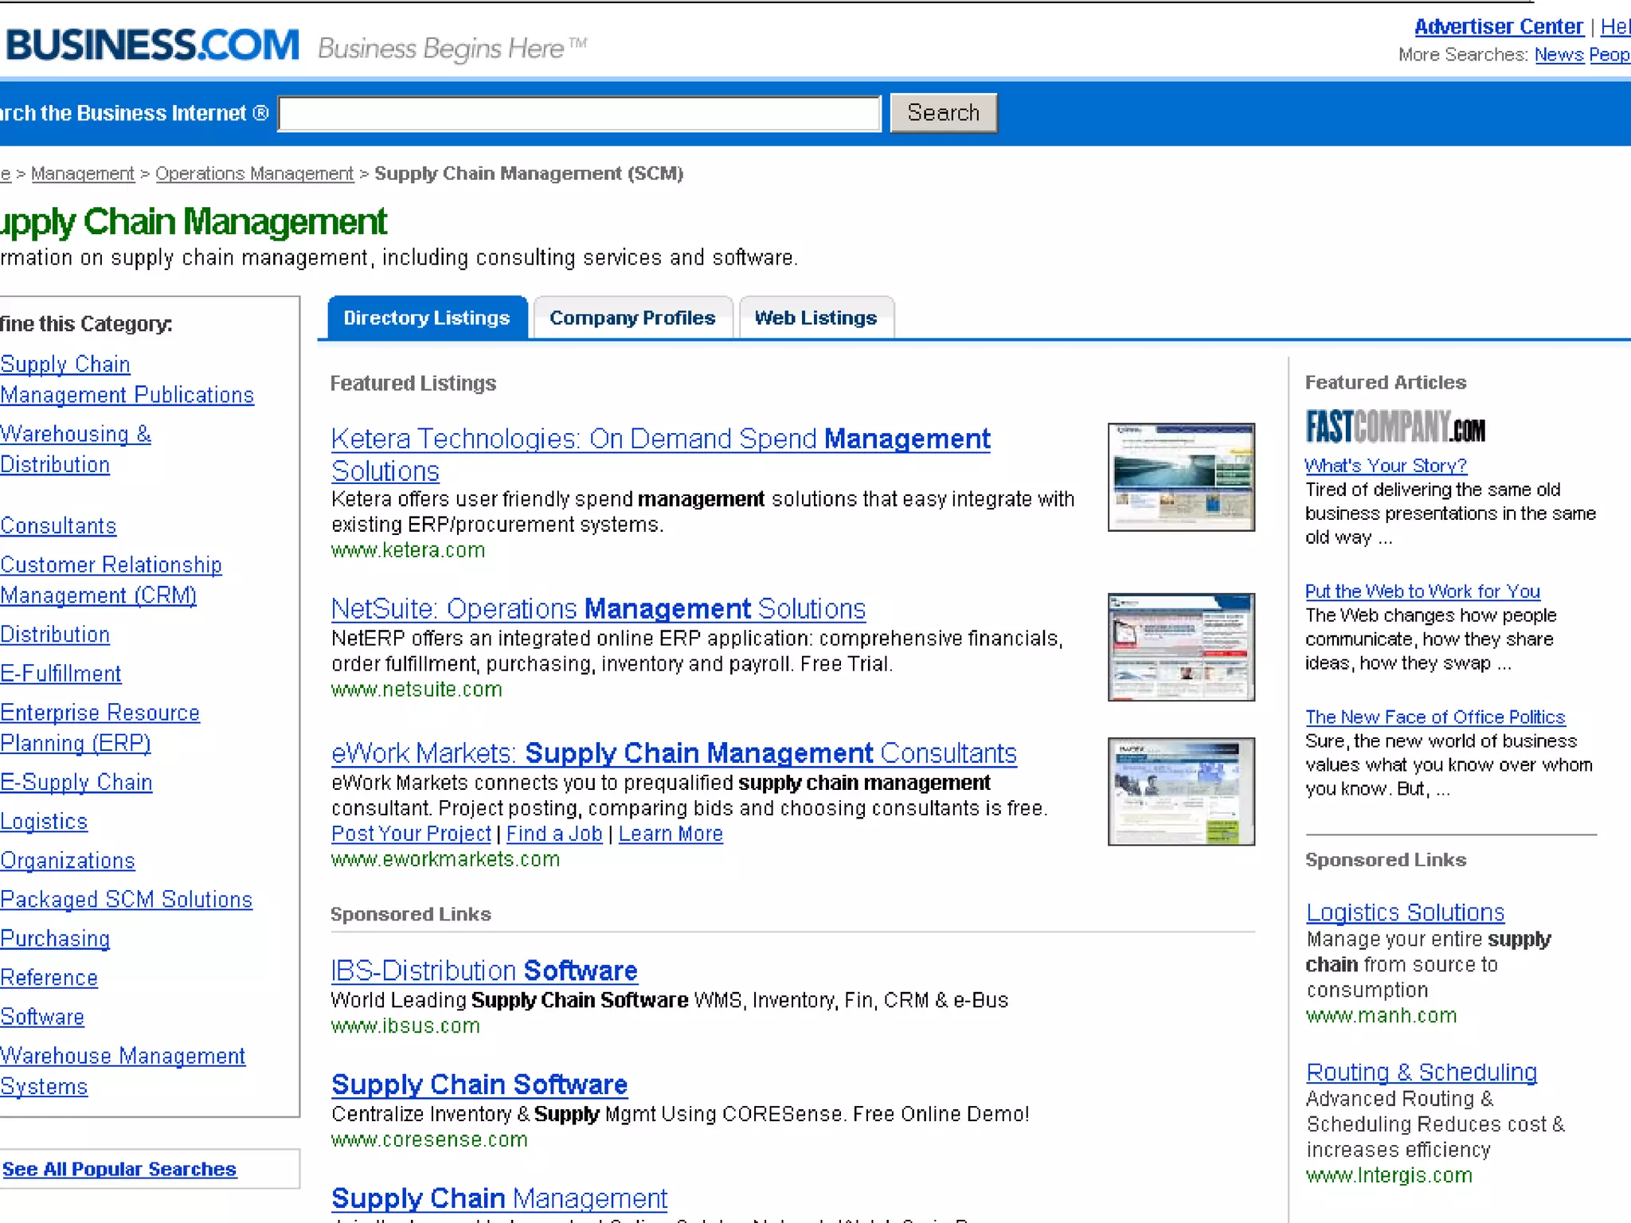The height and width of the screenshot is (1223, 1631).
Task: Open Enterprise Resource Planning (ERP) link
Action: [x=100, y=728]
